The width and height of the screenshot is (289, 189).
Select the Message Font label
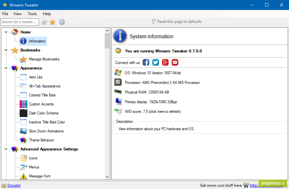coord(40,176)
